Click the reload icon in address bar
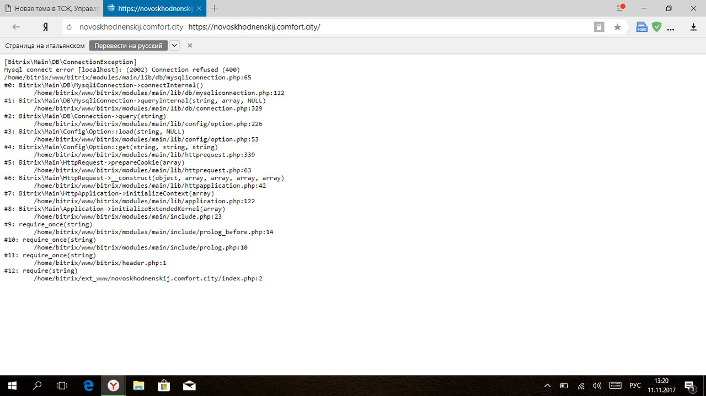The height and width of the screenshot is (396, 706). tap(69, 27)
